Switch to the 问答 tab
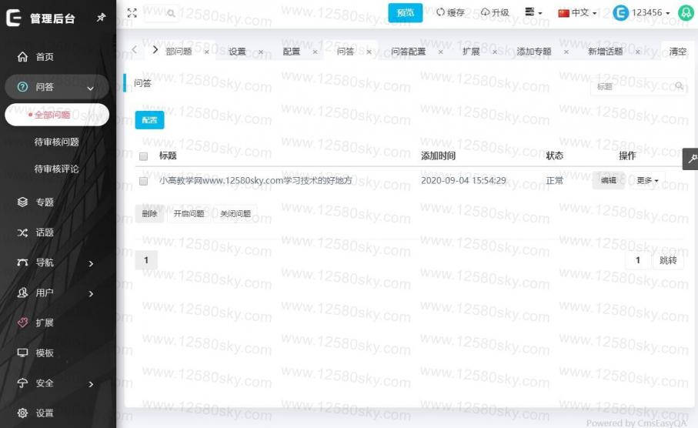 345,52
